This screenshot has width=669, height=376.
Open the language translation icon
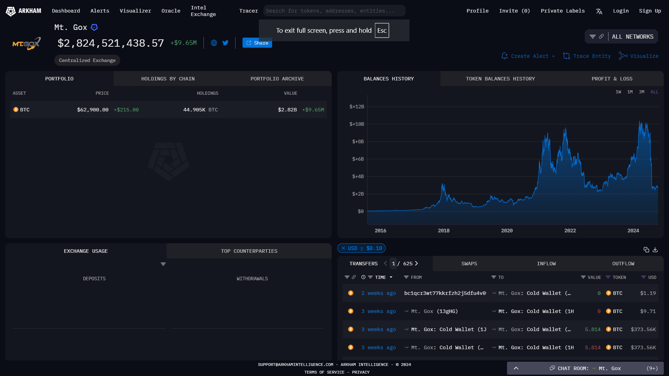pyautogui.click(x=599, y=11)
